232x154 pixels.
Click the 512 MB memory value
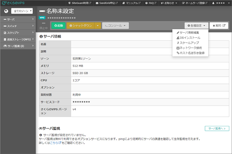click(78, 66)
